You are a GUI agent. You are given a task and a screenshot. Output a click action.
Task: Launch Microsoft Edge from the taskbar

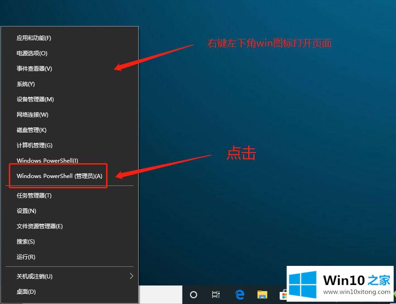pyautogui.click(x=240, y=295)
